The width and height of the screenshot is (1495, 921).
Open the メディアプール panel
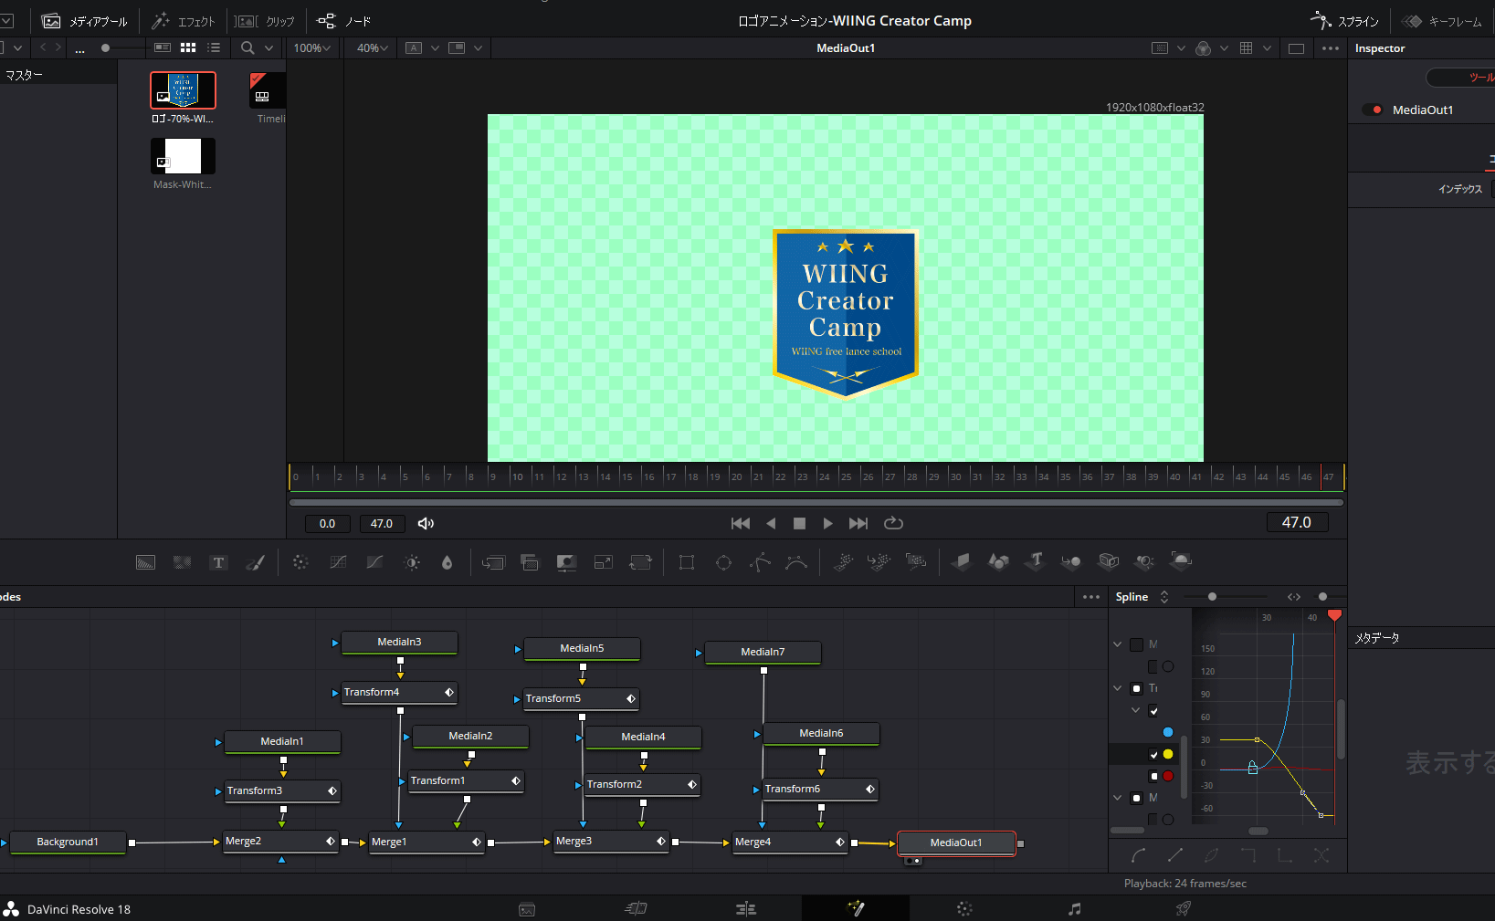tap(85, 21)
